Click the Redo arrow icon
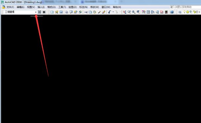Screen dimensions: 201x123 pyautogui.click(x=116, y=12)
